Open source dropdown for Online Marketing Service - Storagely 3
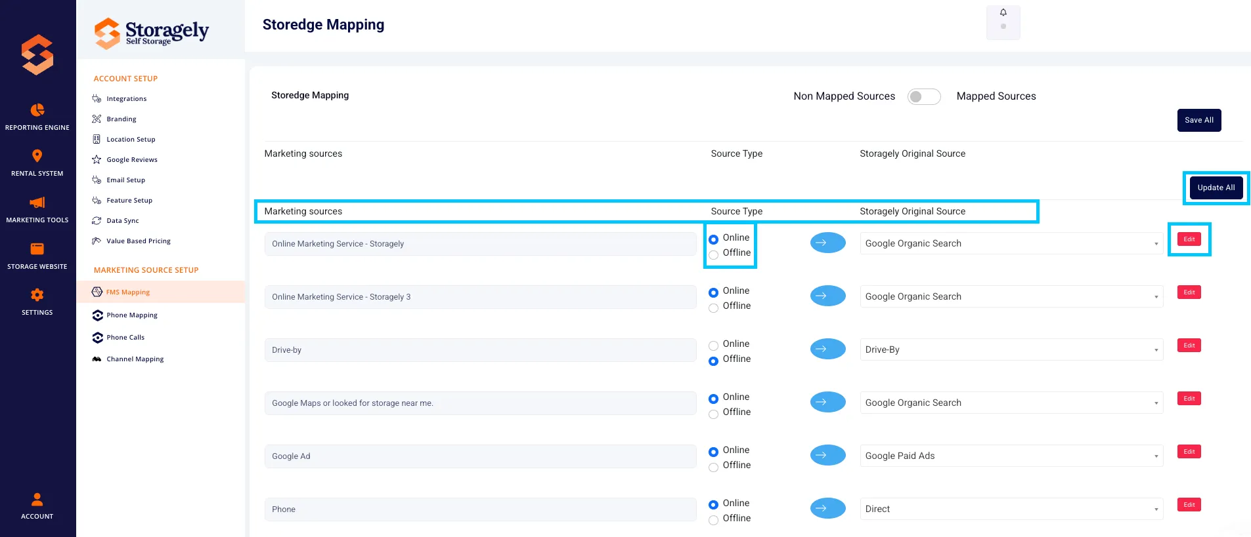 coord(1011,296)
